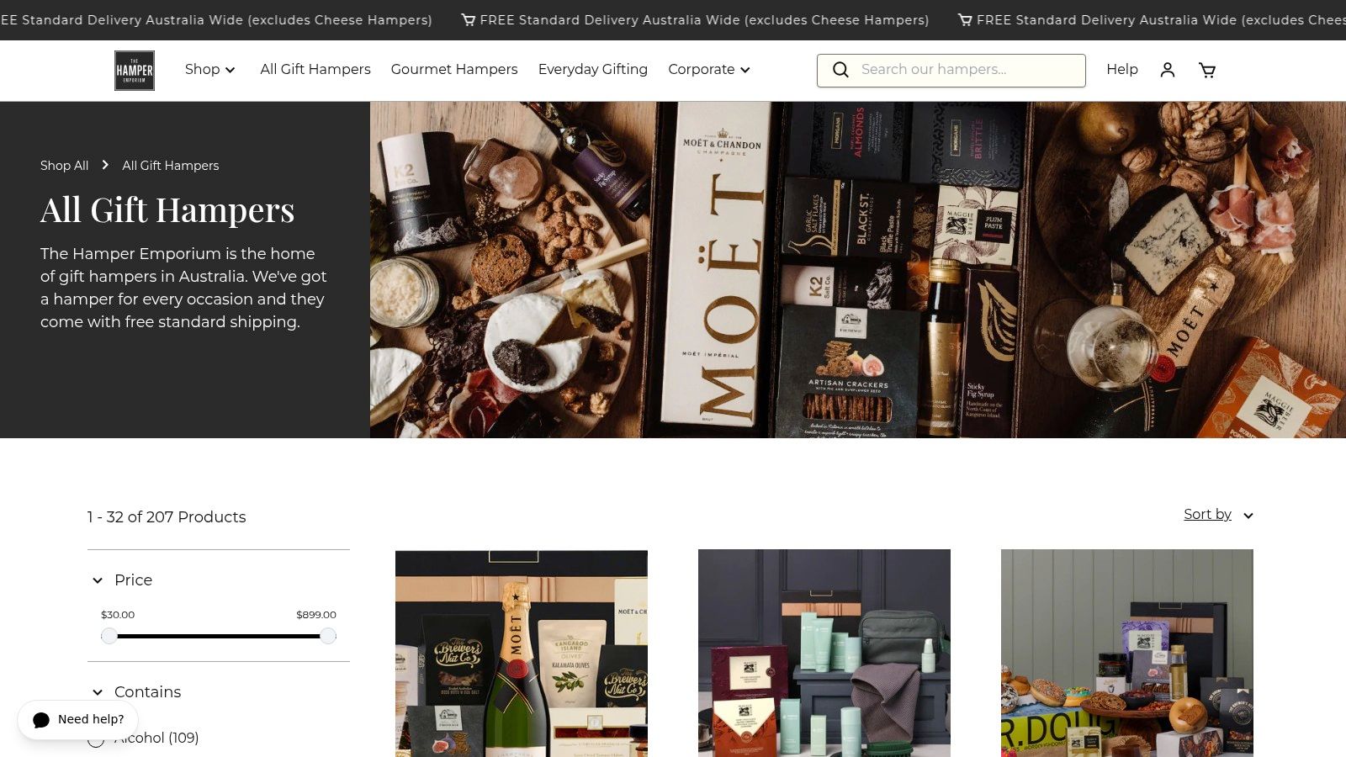Expand the Corporate dropdown menu
Image resolution: width=1346 pixels, height=757 pixels.
pos(709,70)
